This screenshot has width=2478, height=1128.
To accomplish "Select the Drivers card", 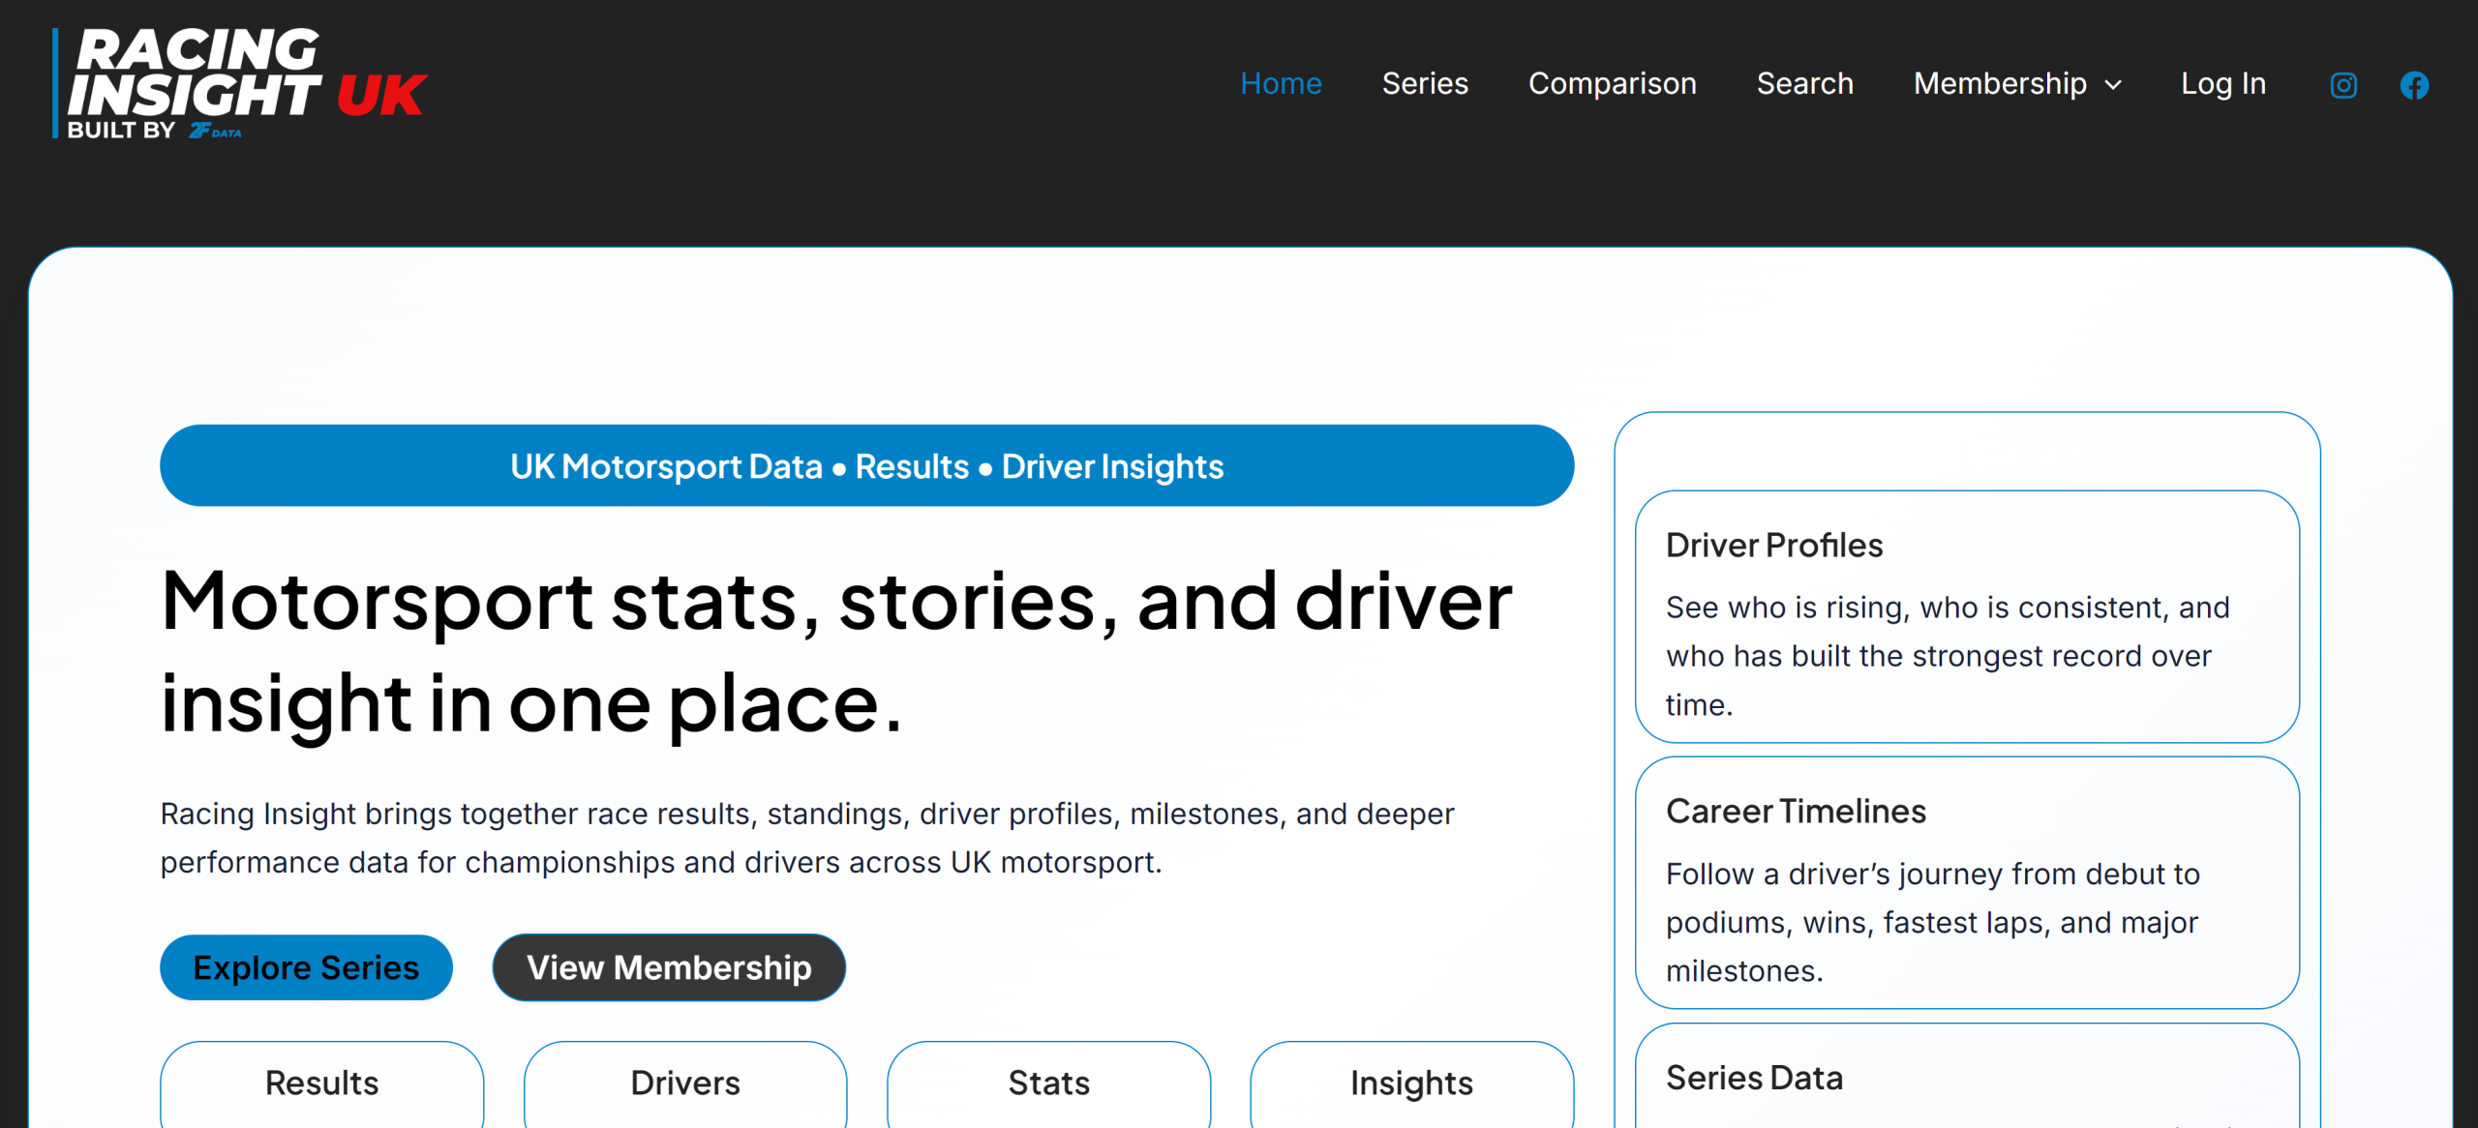I will click(x=685, y=1083).
